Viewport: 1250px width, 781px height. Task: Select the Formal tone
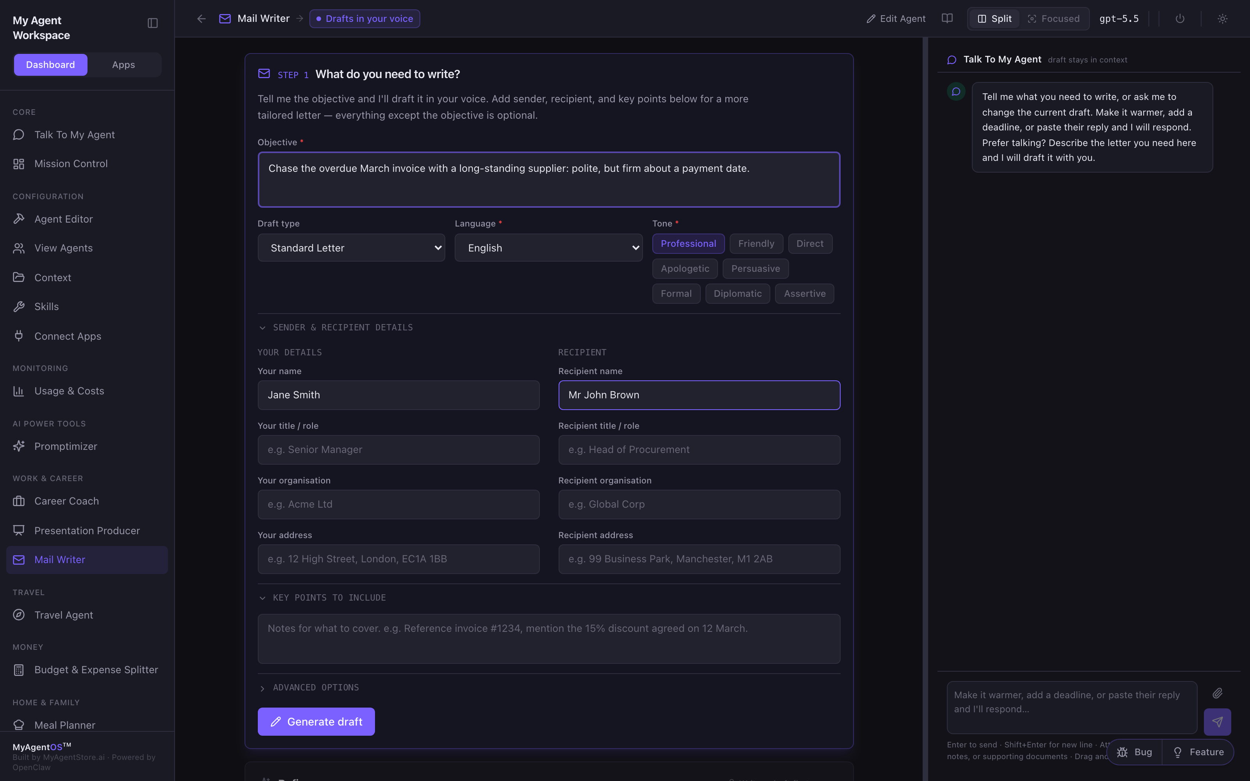point(676,293)
